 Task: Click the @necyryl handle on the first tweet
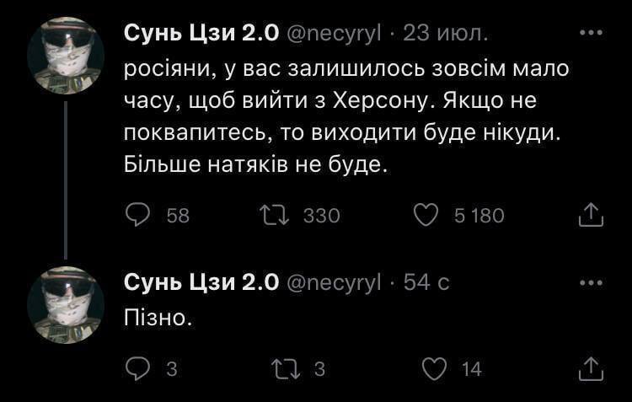coord(337,34)
